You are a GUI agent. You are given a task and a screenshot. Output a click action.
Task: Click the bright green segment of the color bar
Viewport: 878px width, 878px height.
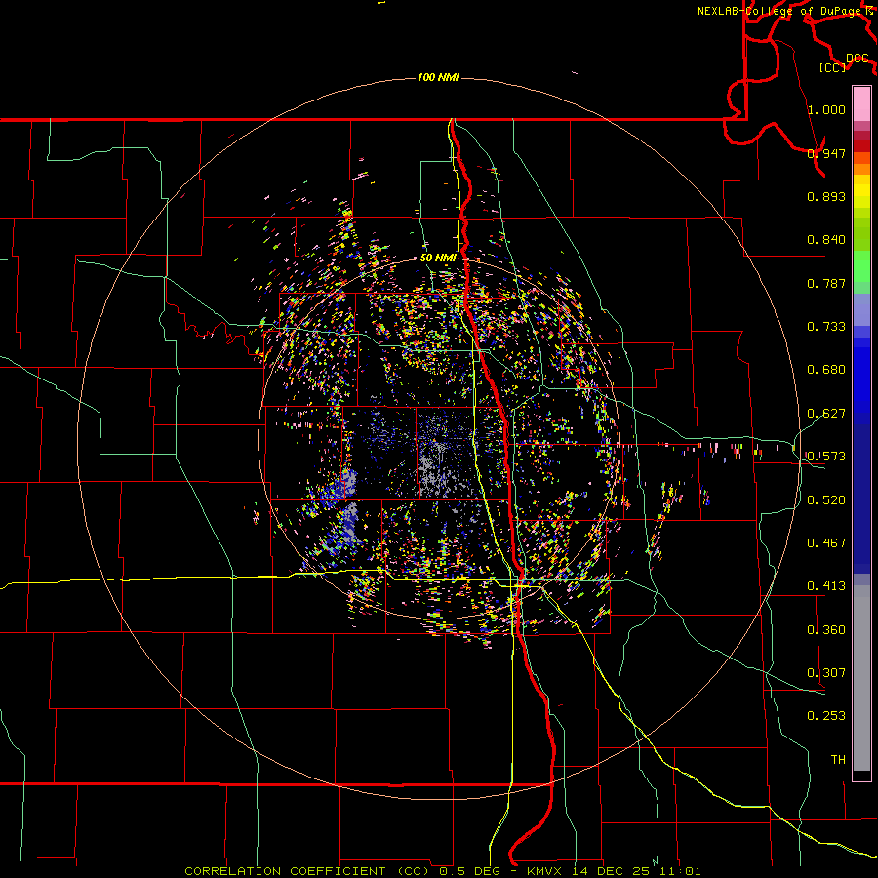click(861, 266)
